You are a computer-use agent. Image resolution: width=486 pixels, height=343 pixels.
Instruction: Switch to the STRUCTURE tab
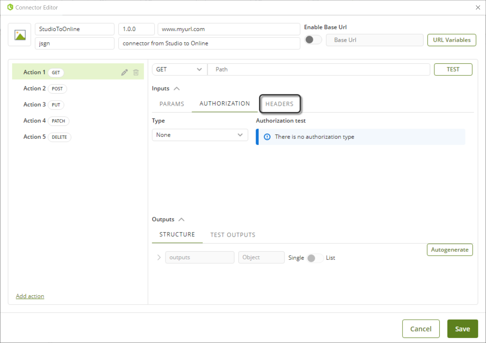[177, 235]
